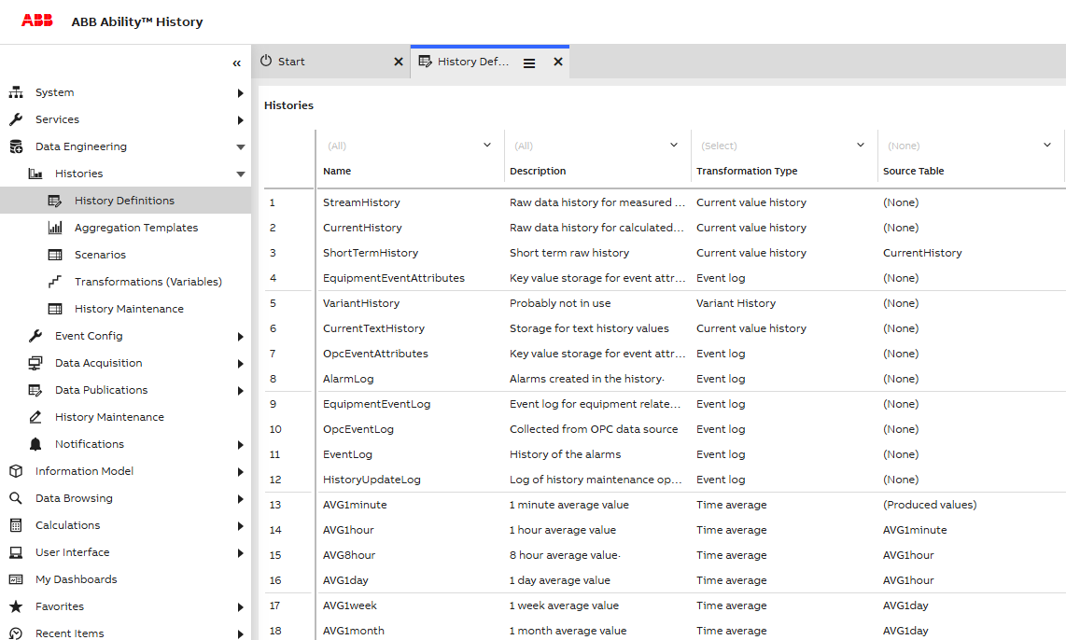Viewport: 1066px width, 640px height.
Task: Click the Services wrench icon
Action: tap(16, 119)
